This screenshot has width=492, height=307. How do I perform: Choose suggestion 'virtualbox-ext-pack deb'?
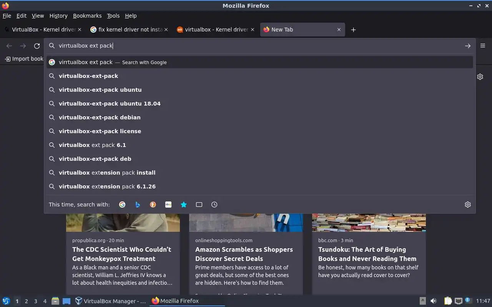(260, 159)
